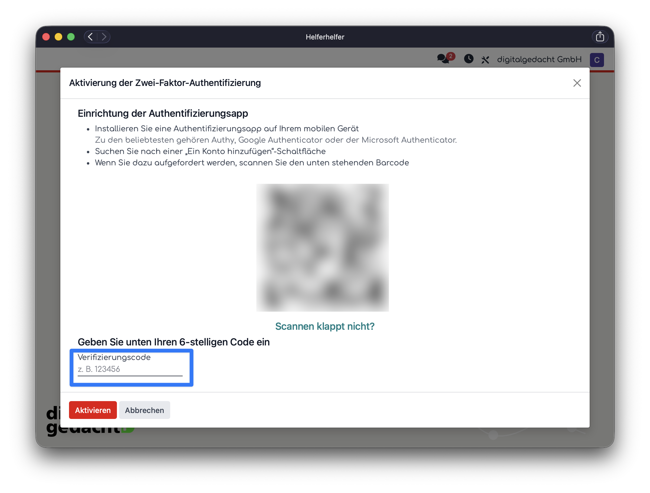
Task: Click the blurred QR code image
Action: click(x=322, y=247)
